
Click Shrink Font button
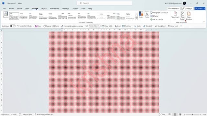(160, 26)
